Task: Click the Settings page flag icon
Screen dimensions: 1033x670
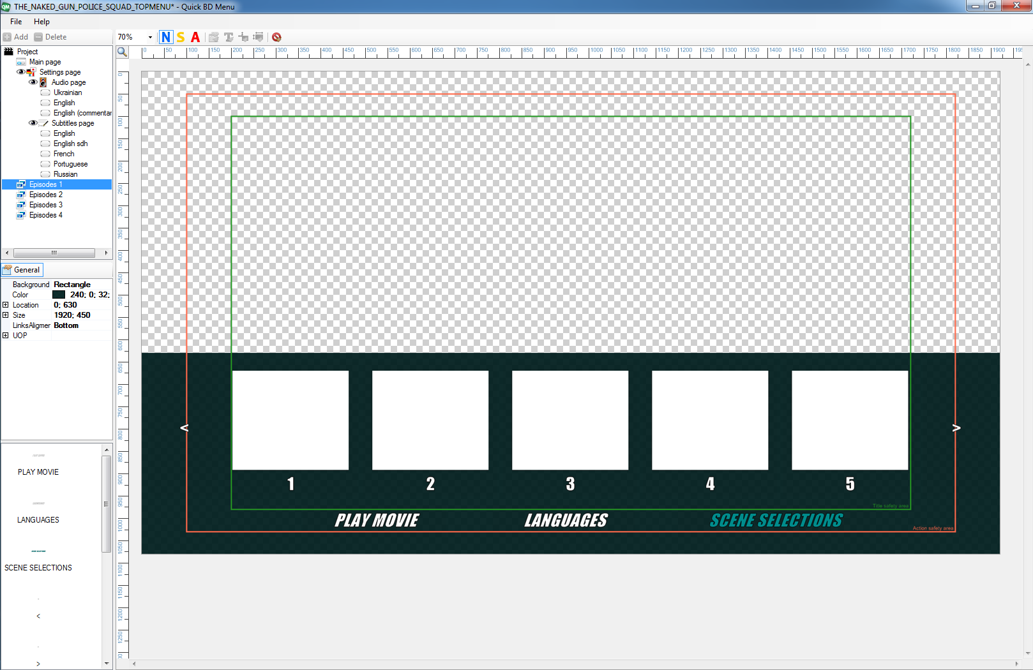Action: click(31, 72)
